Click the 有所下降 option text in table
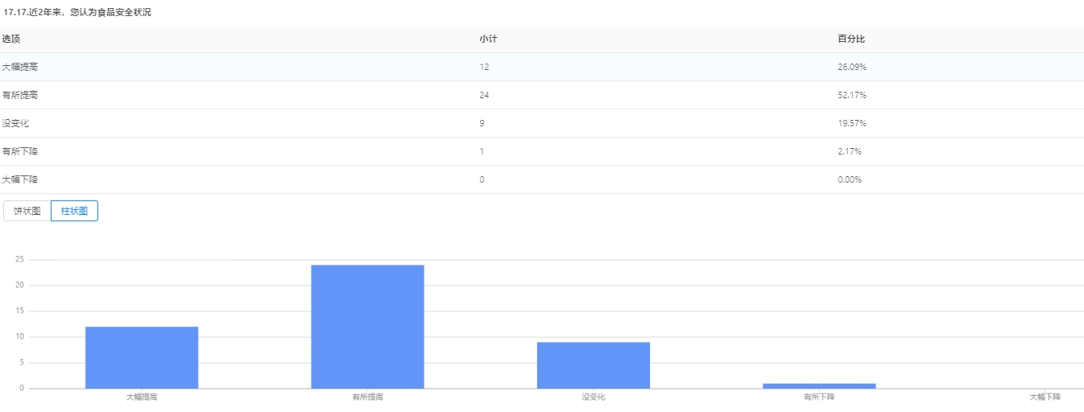 (20, 151)
